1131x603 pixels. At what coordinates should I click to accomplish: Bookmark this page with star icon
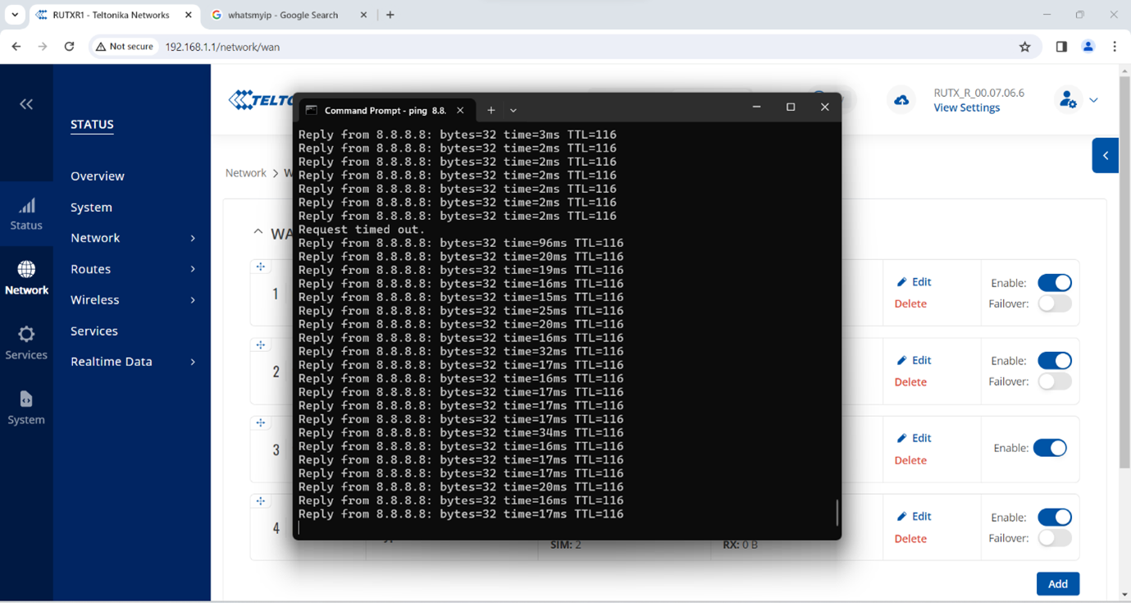tap(1024, 47)
